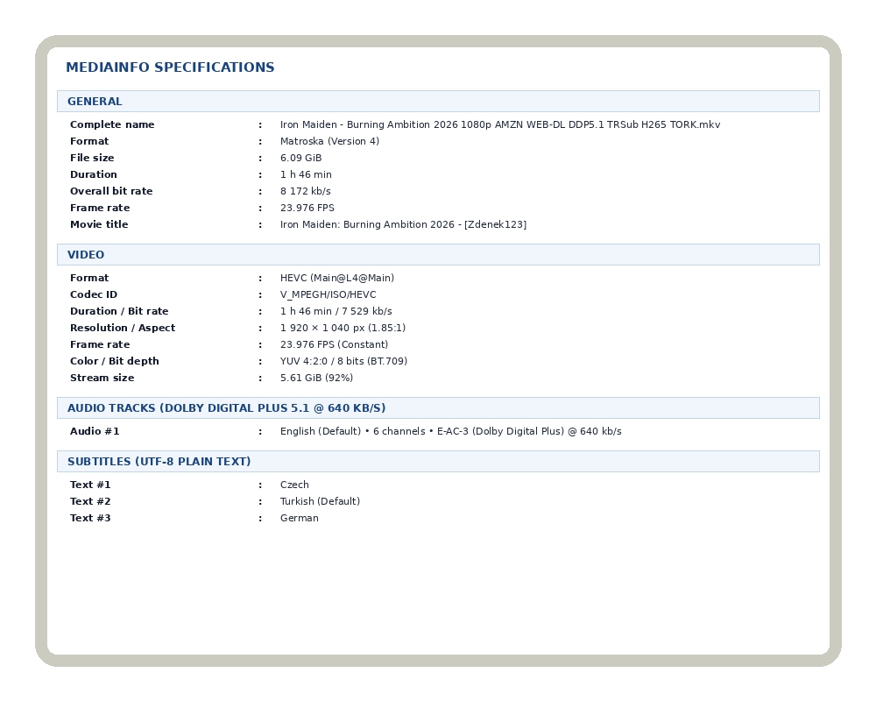Viewport: 876px width, 701px height.
Task: Click the SUBTITLES section header
Action: click(x=438, y=461)
